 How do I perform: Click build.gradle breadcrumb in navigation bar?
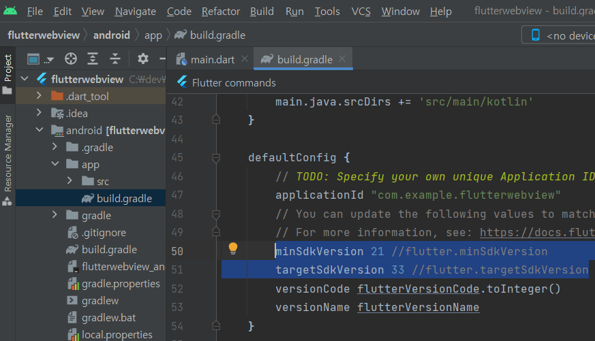[210, 35]
